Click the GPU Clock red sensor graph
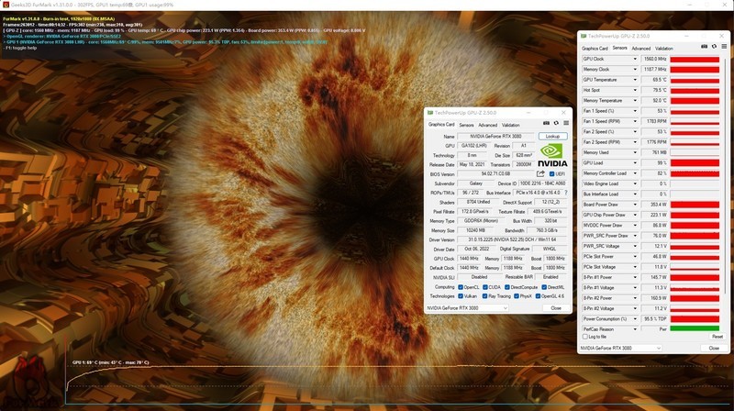The image size is (734, 411). (x=695, y=59)
